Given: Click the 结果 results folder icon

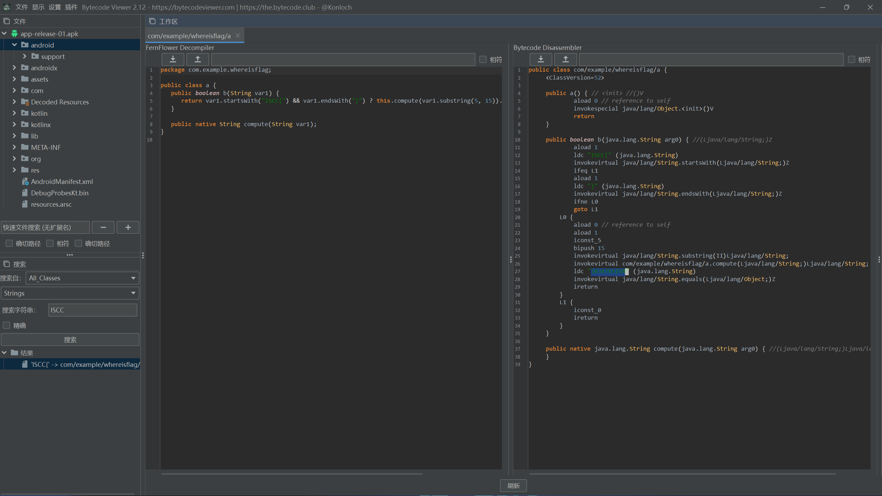Looking at the screenshot, I should 14,353.
